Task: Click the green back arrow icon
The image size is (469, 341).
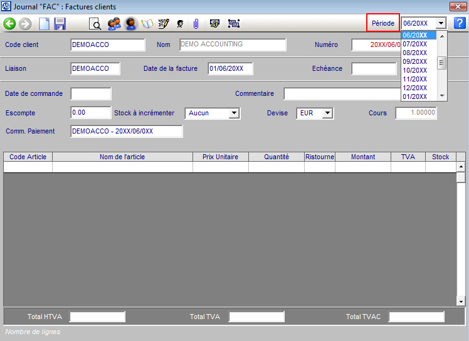Action: click(x=9, y=24)
